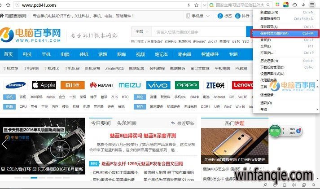Open the 智能硬件 navigation tab
This screenshot has height=189, width=320.
point(210,54)
